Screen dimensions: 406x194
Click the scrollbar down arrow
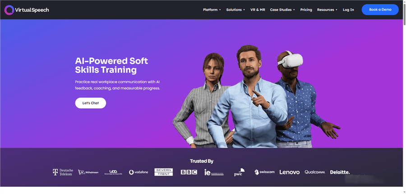(404, 193)
